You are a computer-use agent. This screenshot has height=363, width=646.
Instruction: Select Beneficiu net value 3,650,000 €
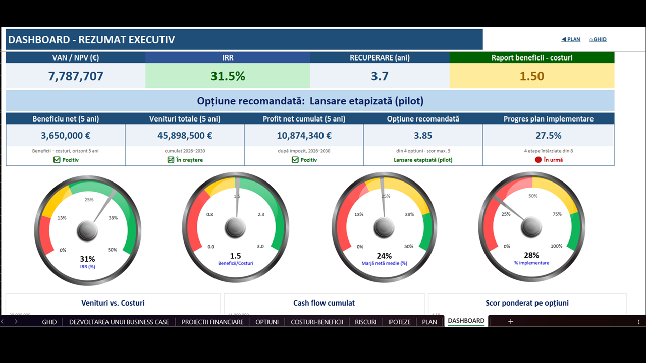point(66,135)
